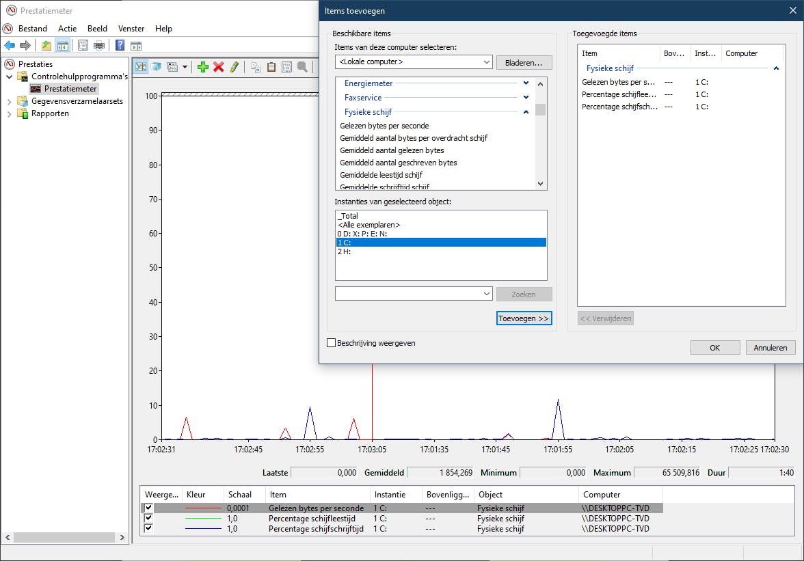This screenshot has height=561, width=804.
Task: Click the Highlight pencil icon
Action: (234, 66)
